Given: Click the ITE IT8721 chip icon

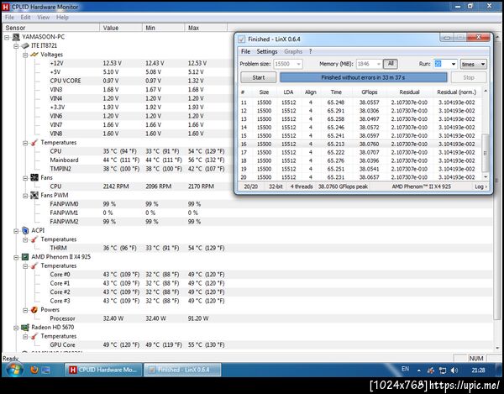Looking at the screenshot, I should (x=25, y=45).
